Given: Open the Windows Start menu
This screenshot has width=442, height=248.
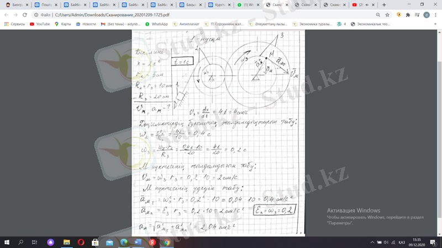Looking at the screenshot, I should click(x=7, y=242).
